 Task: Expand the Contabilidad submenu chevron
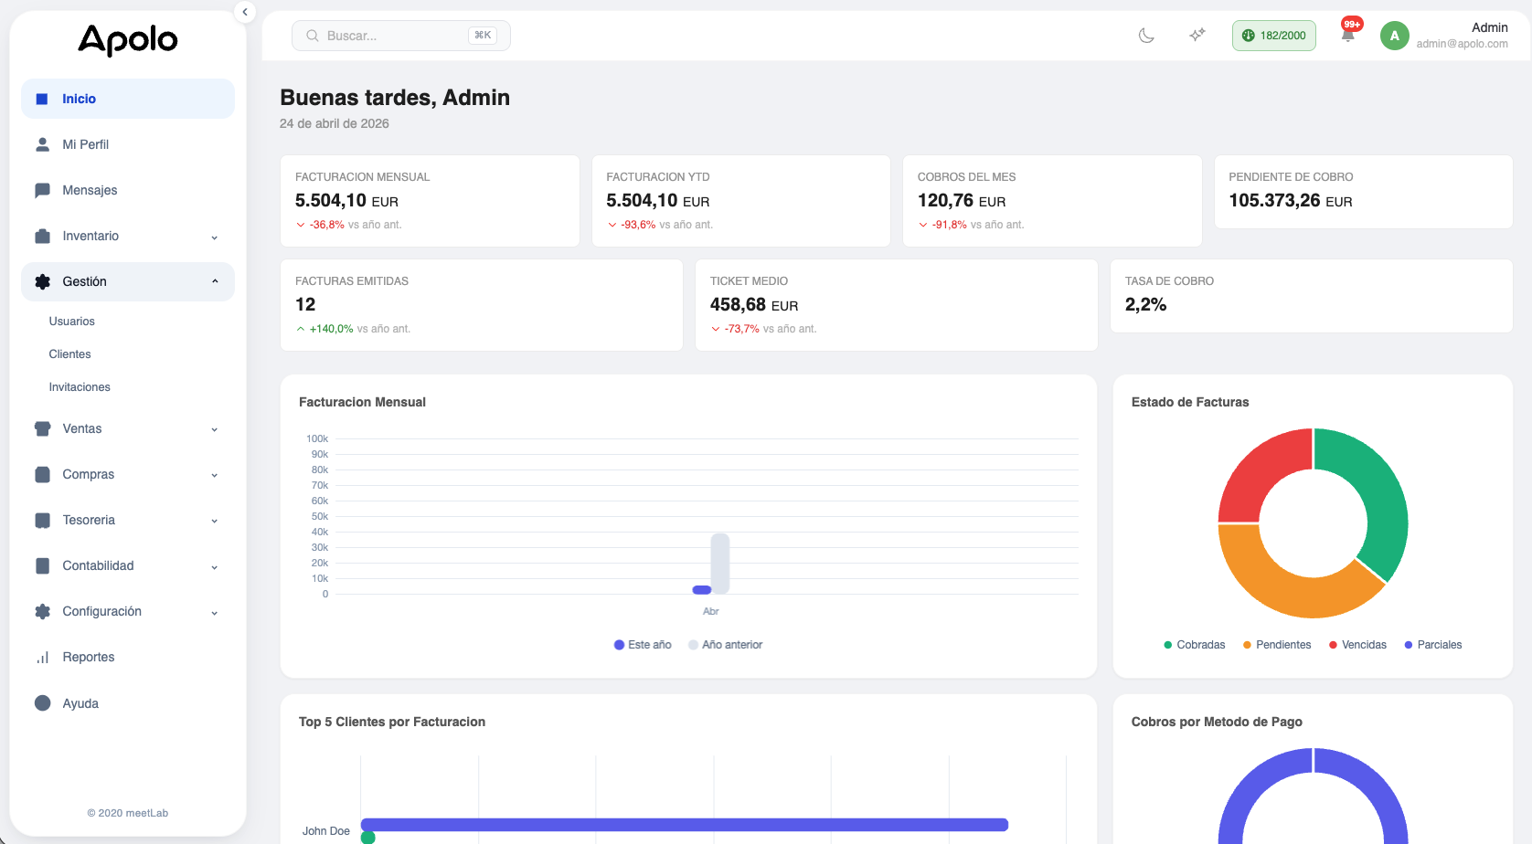click(215, 566)
